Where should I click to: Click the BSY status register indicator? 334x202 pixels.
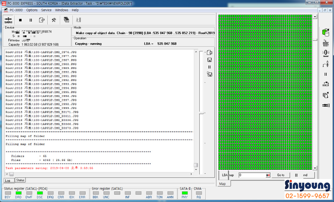tap(8, 193)
